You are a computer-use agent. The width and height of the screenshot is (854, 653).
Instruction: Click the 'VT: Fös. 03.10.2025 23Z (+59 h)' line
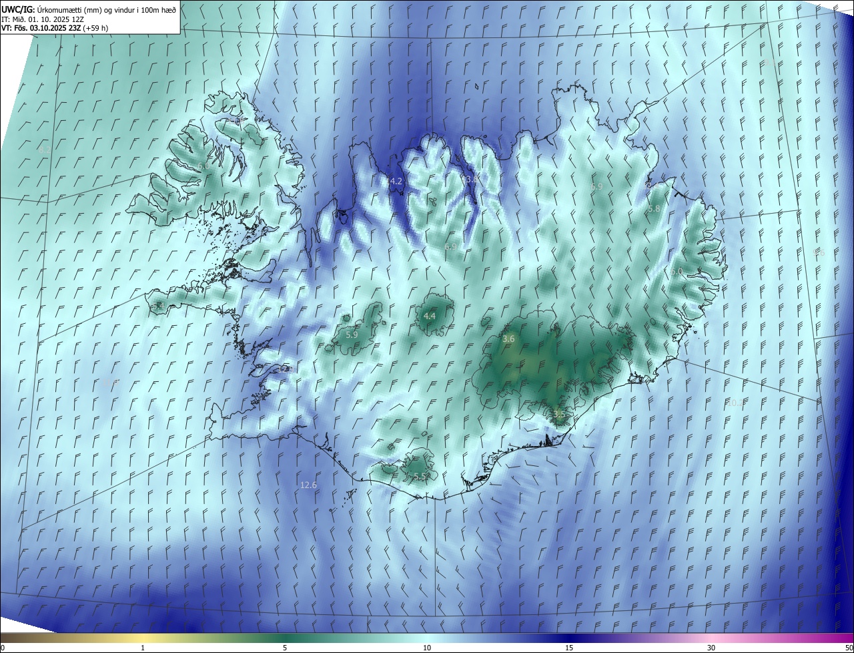tap(55, 28)
